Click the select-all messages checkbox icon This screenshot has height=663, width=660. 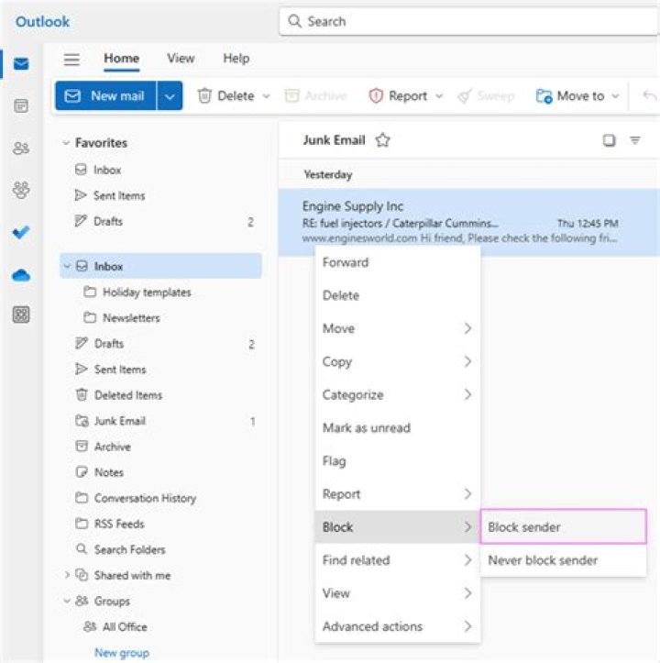(x=609, y=140)
